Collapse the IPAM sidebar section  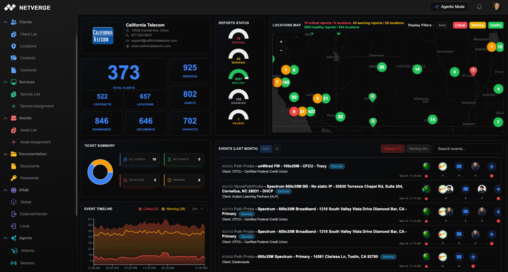point(5,190)
